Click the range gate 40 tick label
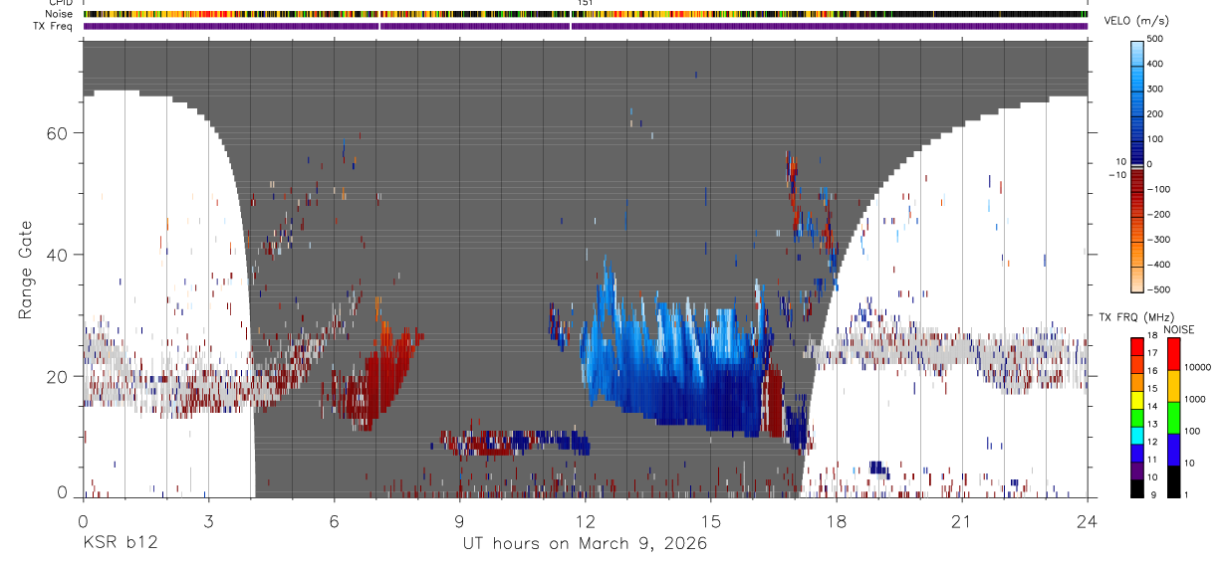 [61, 255]
